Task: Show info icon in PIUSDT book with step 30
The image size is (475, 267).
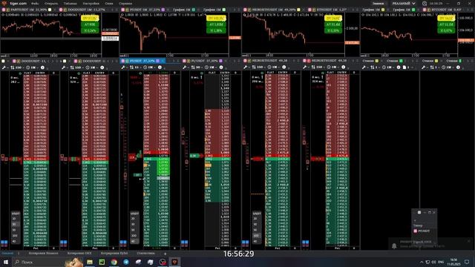Action: (221, 67)
